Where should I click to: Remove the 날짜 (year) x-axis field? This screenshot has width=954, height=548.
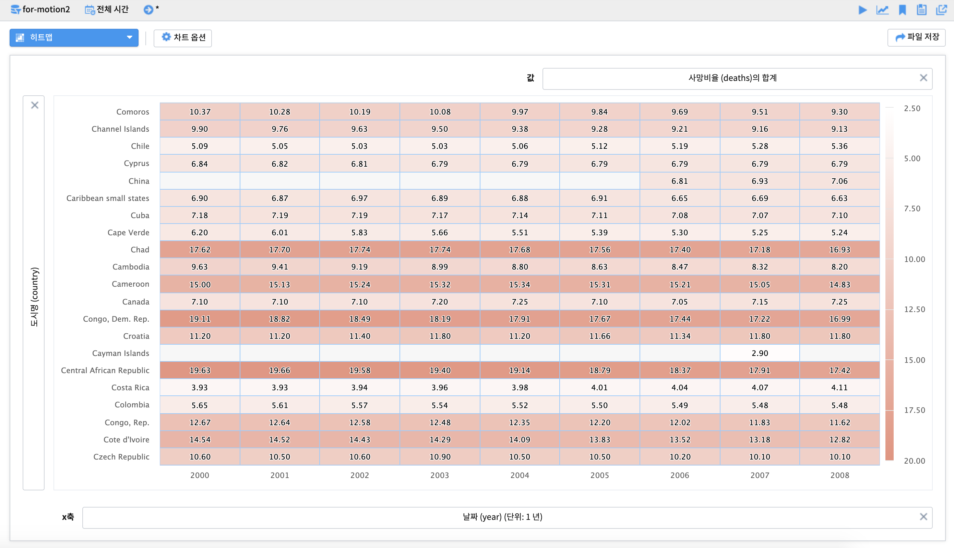pyautogui.click(x=923, y=517)
